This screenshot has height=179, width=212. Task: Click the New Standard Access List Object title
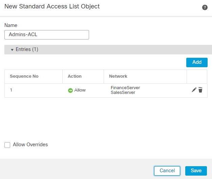(x=52, y=6)
